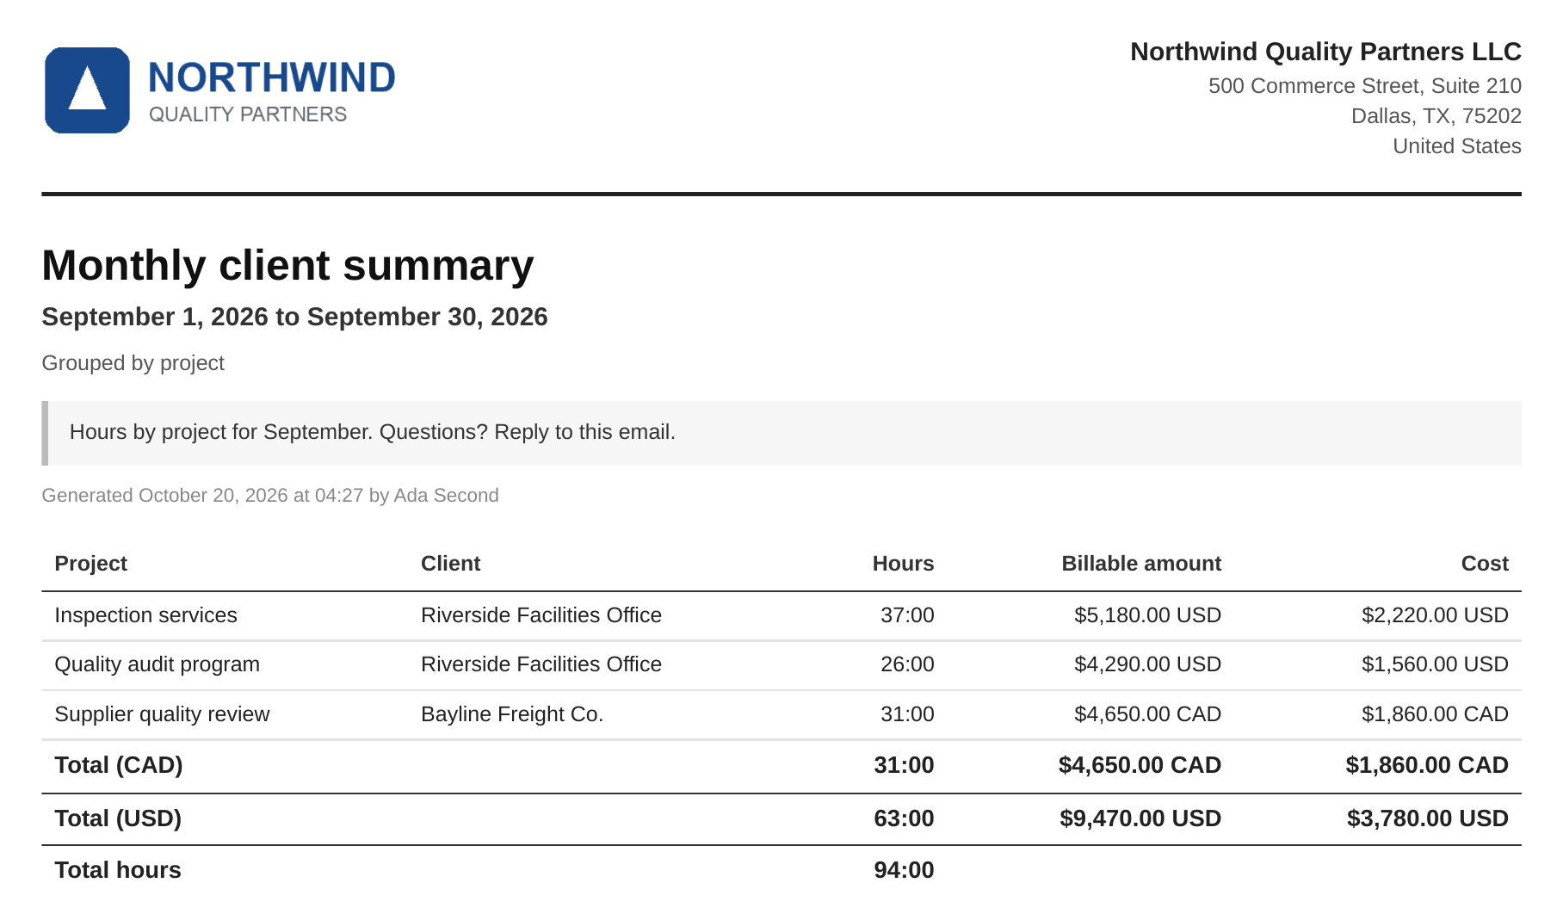Click the $1,560.00 USD cost value
Screen dimensions: 1563x920
[x=1435, y=664]
